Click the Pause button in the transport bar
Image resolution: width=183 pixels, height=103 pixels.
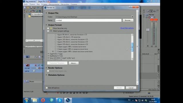[71, 93]
